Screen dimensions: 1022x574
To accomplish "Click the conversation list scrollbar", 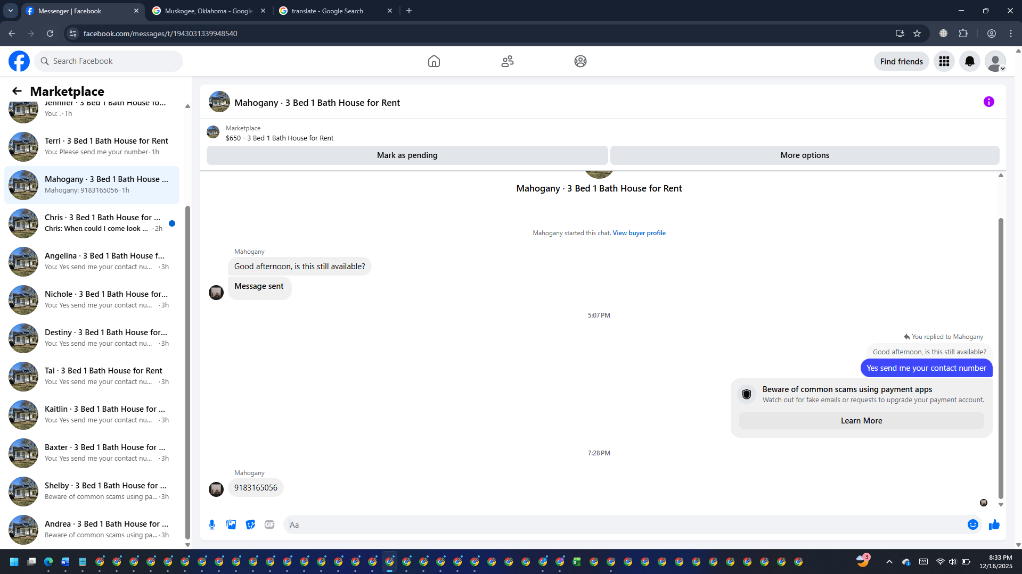I will 187,372.
